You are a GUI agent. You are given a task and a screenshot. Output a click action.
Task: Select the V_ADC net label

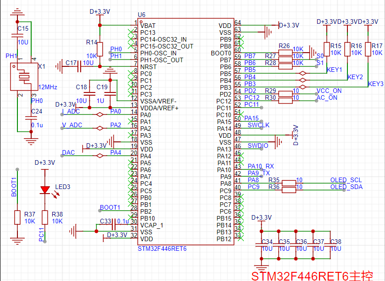point(72,125)
